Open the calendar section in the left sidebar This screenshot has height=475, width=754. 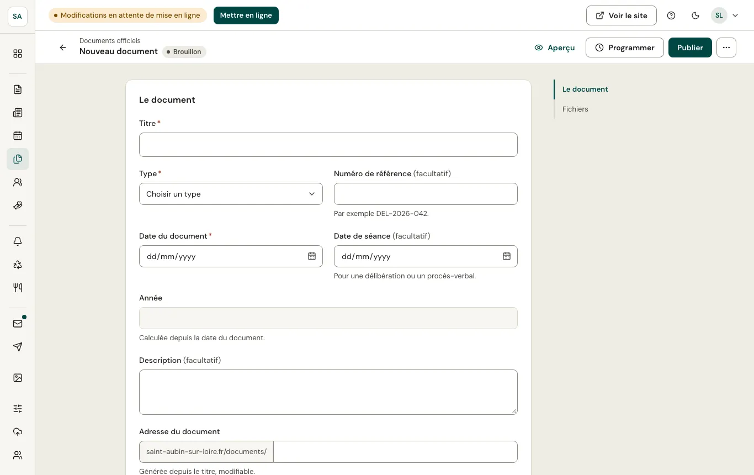tap(18, 136)
